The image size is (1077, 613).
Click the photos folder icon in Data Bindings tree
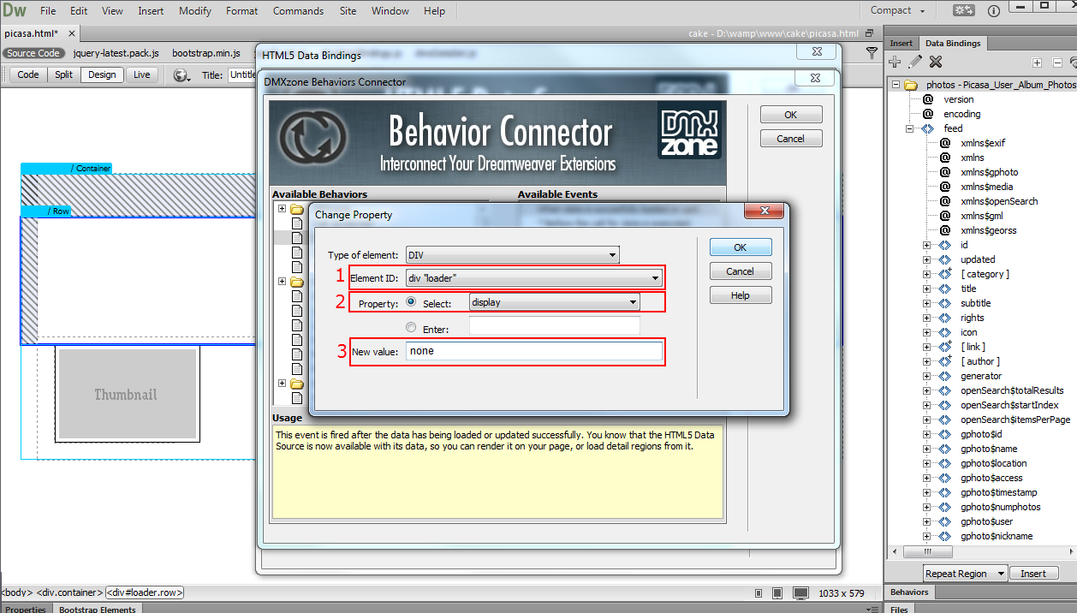click(x=911, y=85)
